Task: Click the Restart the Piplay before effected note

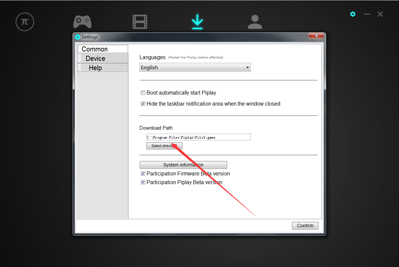Action: pos(196,57)
